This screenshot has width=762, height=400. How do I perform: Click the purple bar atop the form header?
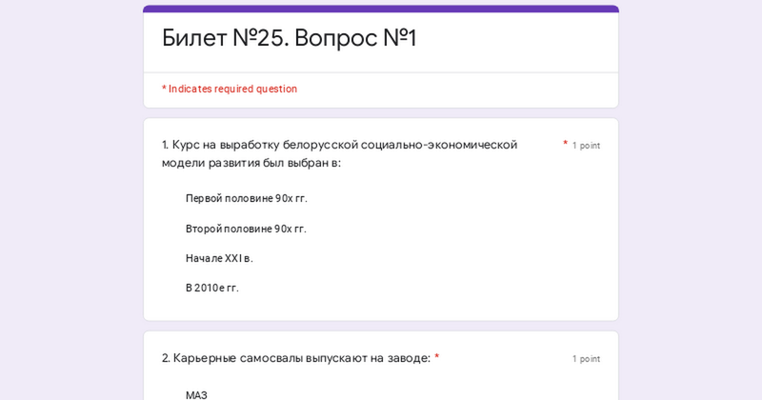tap(380, 9)
